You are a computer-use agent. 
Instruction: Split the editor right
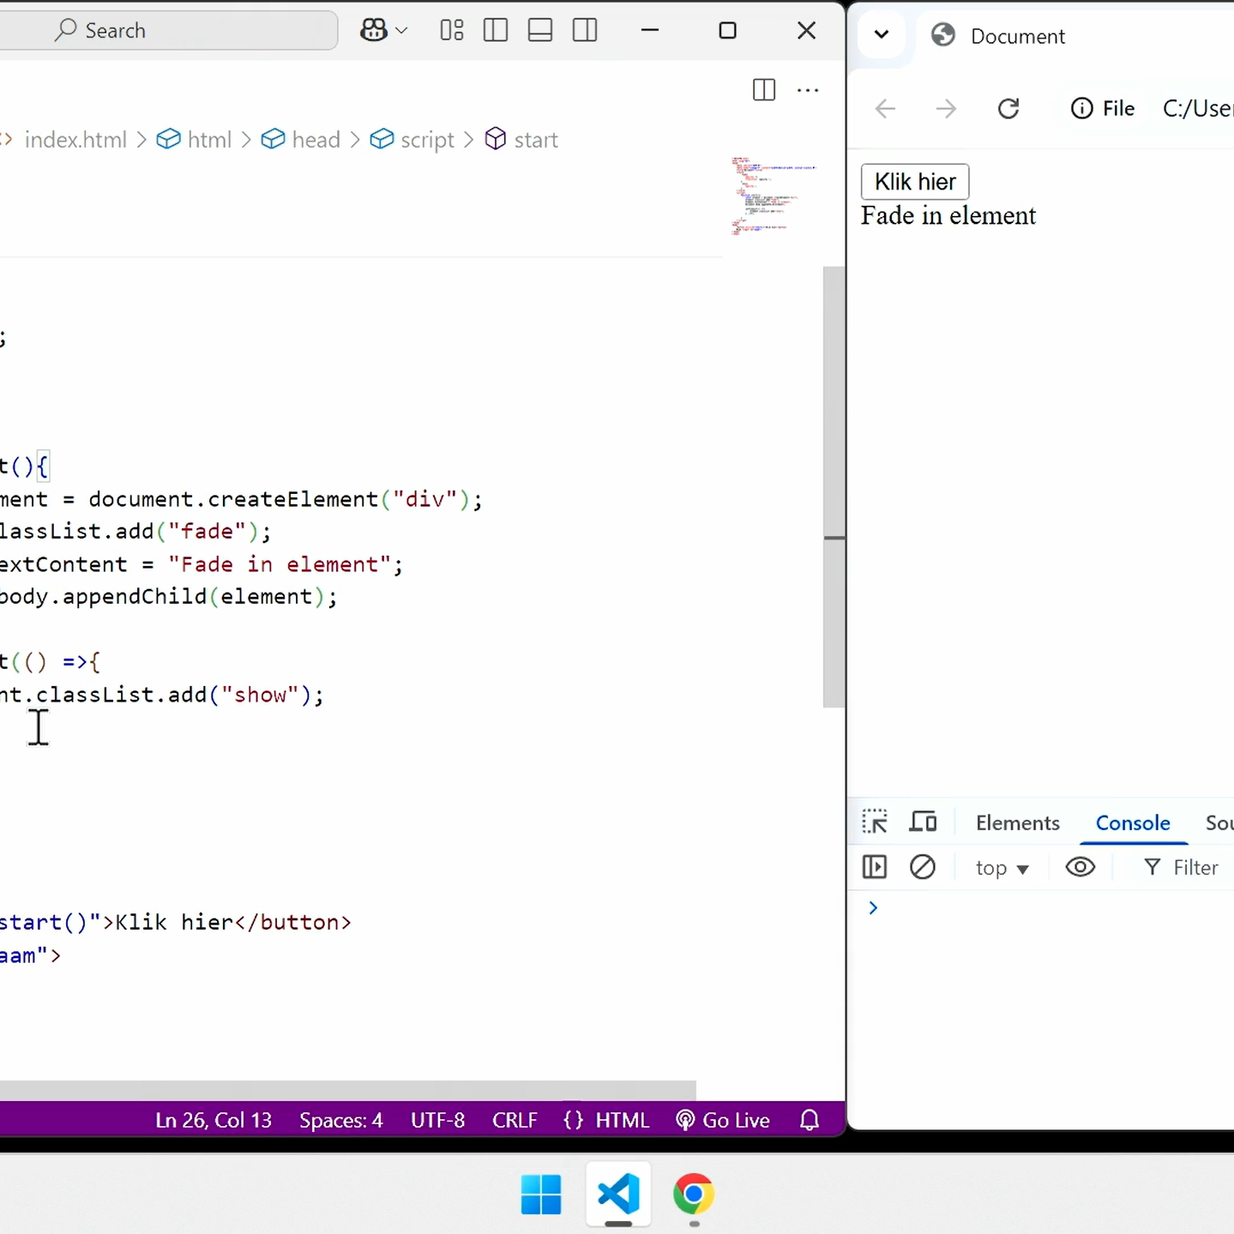tap(763, 90)
